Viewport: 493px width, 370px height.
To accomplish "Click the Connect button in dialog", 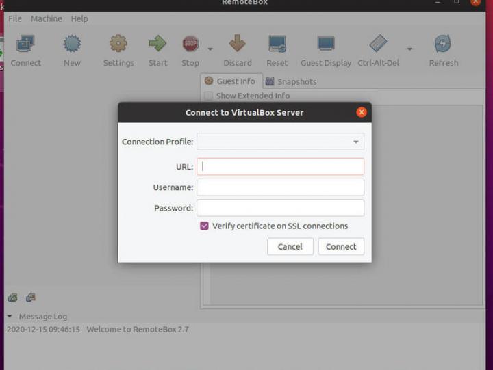I will (x=341, y=246).
